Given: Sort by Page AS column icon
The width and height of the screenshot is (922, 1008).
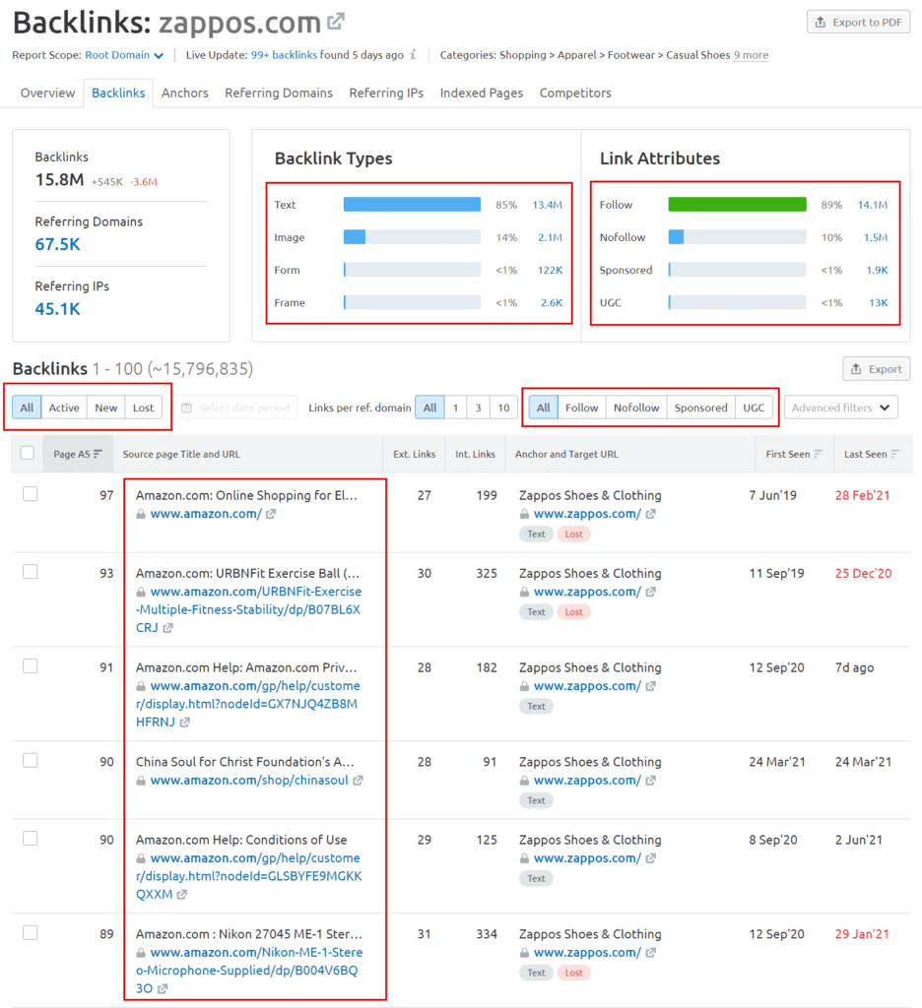Looking at the screenshot, I should 98,454.
